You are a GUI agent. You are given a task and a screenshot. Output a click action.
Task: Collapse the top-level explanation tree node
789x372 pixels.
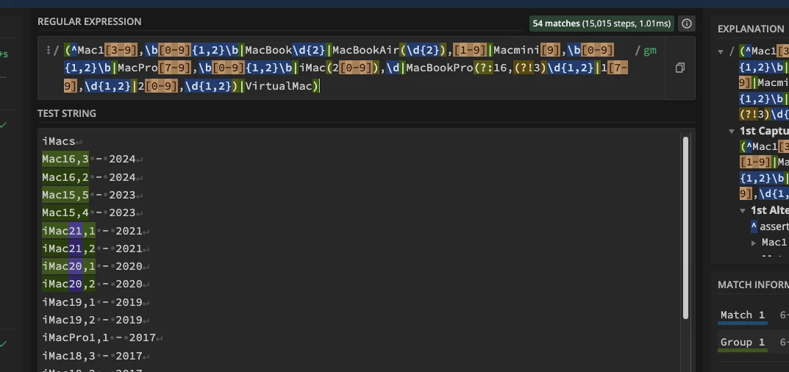721,51
